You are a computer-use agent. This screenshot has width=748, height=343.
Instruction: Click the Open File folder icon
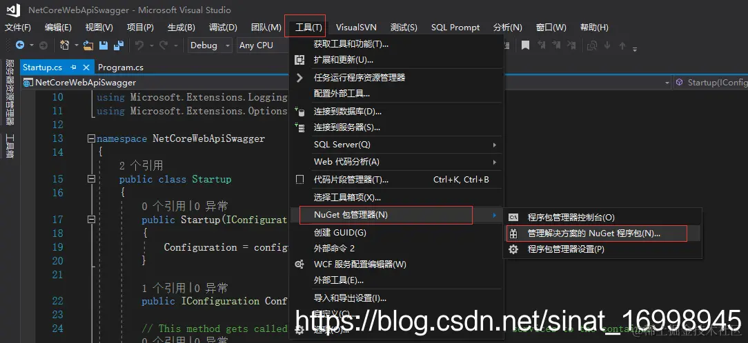[x=88, y=45]
